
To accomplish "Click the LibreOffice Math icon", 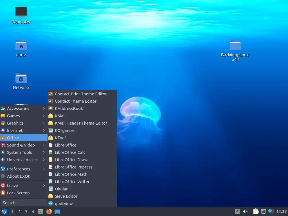I will pyautogui.click(x=51, y=174).
